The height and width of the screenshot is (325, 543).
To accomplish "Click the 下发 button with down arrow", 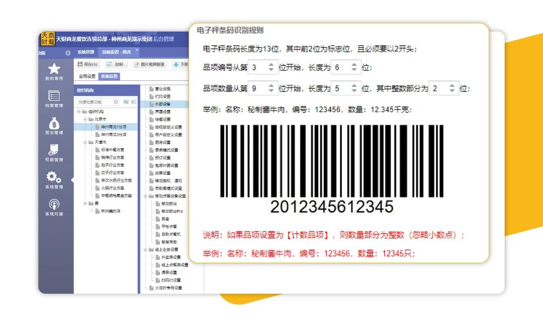I will pos(180,64).
